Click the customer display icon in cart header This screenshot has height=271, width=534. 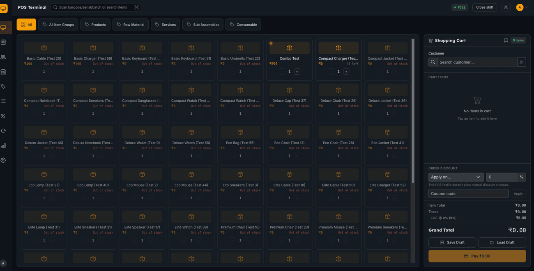coord(506,41)
